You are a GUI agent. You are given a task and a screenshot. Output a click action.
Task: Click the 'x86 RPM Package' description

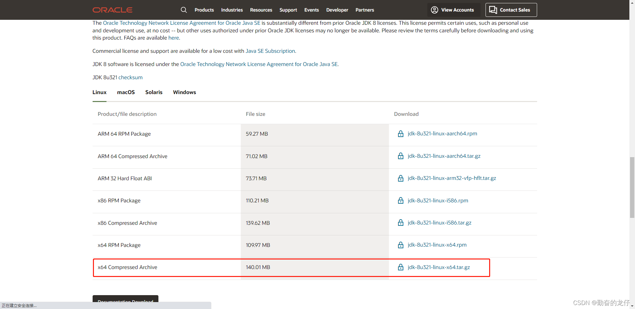pyautogui.click(x=119, y=200)
